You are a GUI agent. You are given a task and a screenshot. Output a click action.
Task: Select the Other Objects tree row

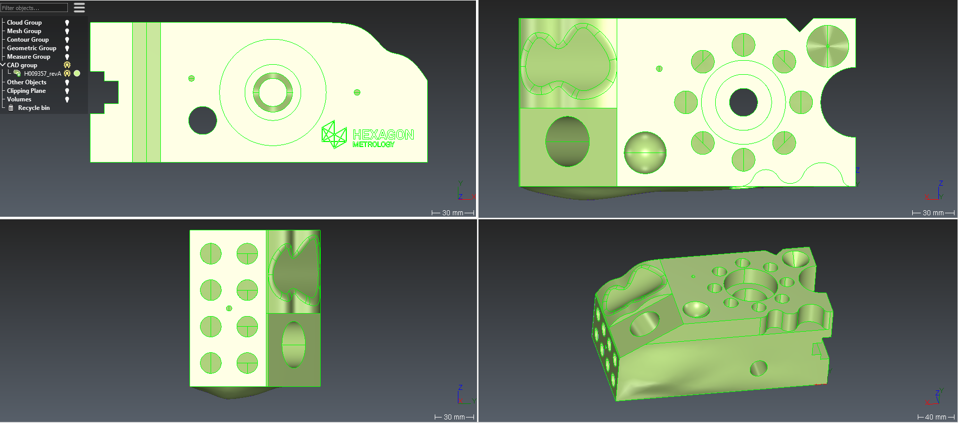(x=27, y=82)
